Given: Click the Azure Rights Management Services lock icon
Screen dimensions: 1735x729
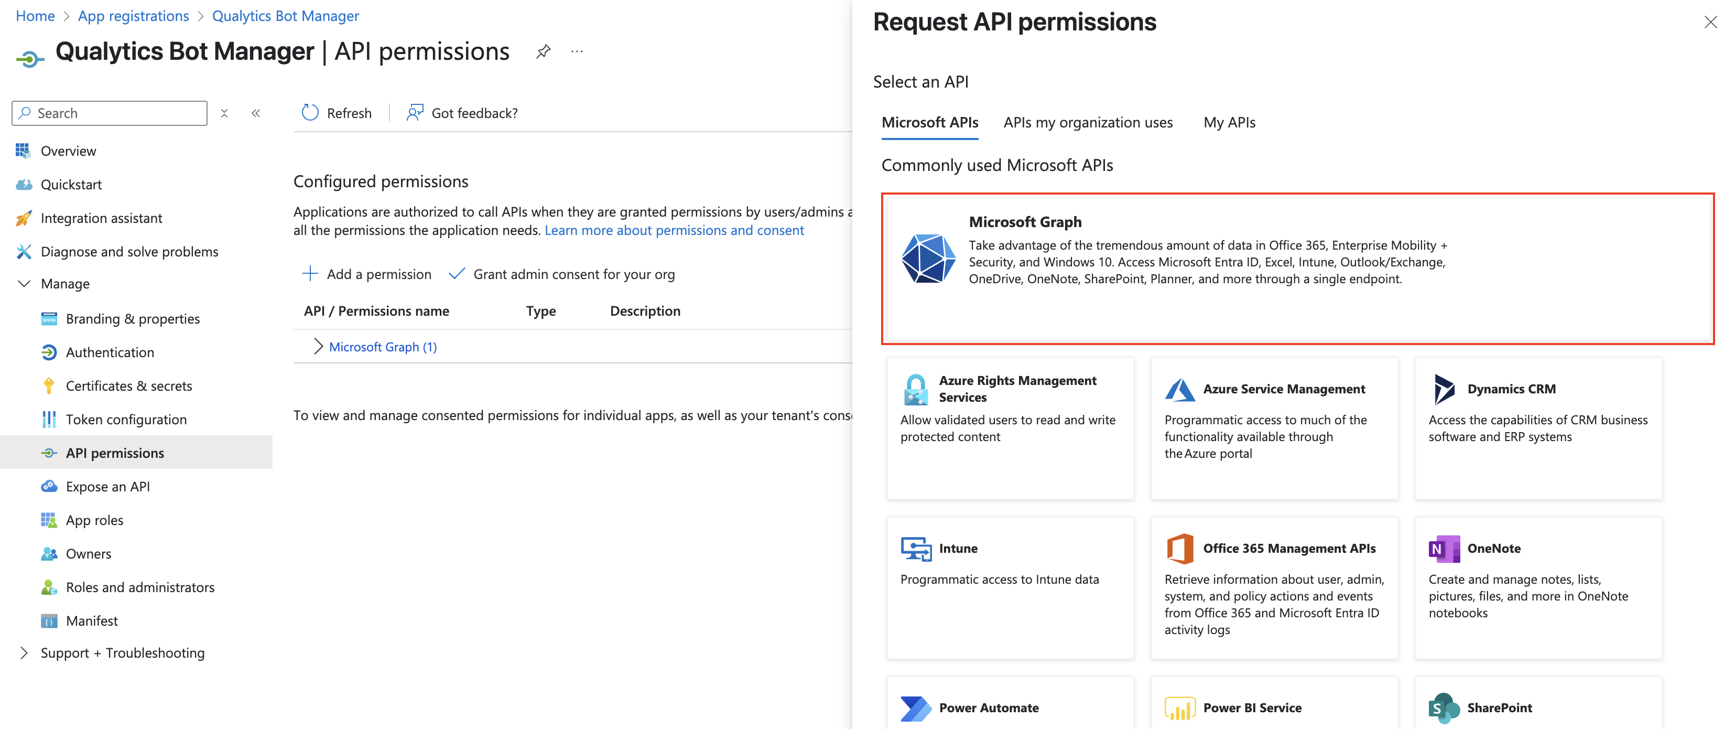Looking at the screenshot, I should [916, 390].
